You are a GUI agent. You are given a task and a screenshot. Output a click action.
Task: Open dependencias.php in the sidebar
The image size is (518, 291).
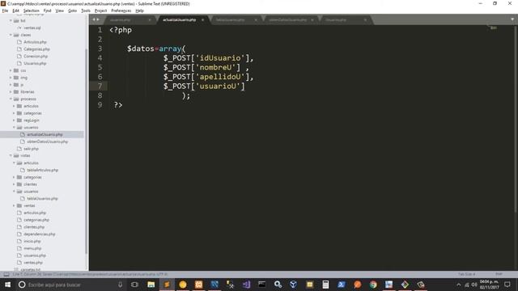coord(40,234)
